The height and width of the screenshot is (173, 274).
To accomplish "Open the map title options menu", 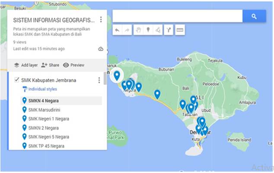I will [x=101, y=19].
